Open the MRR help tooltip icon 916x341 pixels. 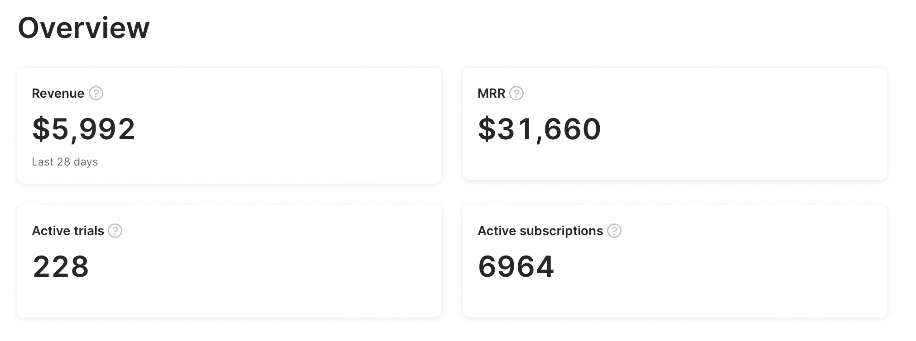[516, 94]
